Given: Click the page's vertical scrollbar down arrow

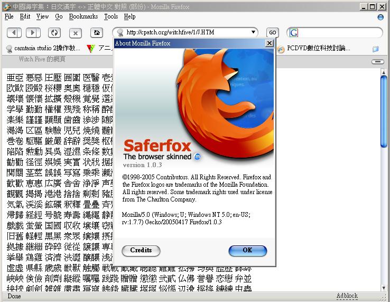Looking at the screenshot, I should [384, 287].
